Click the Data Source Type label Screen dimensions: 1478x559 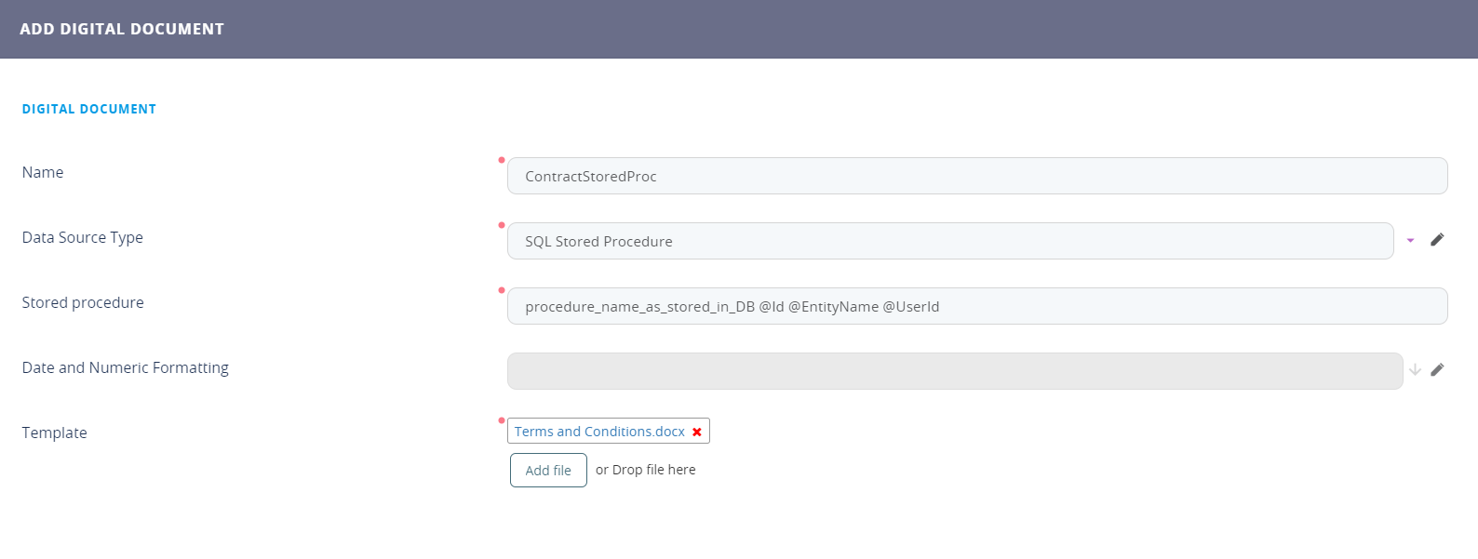tap(83, 237)
